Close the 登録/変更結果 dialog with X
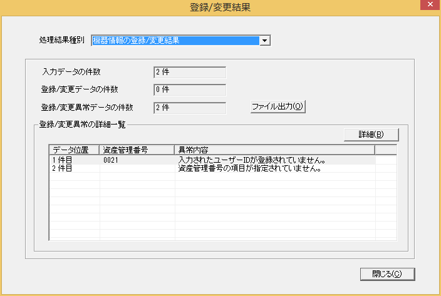The image size is (441, 296). [430, 4]
